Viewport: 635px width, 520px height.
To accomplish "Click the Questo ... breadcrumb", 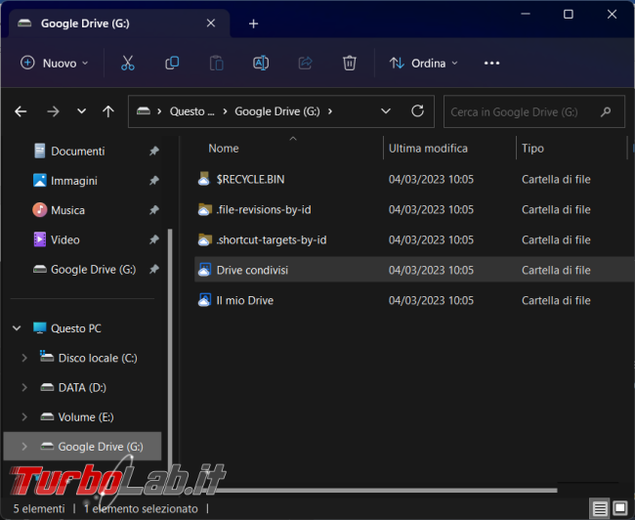I will pos(191,111).
